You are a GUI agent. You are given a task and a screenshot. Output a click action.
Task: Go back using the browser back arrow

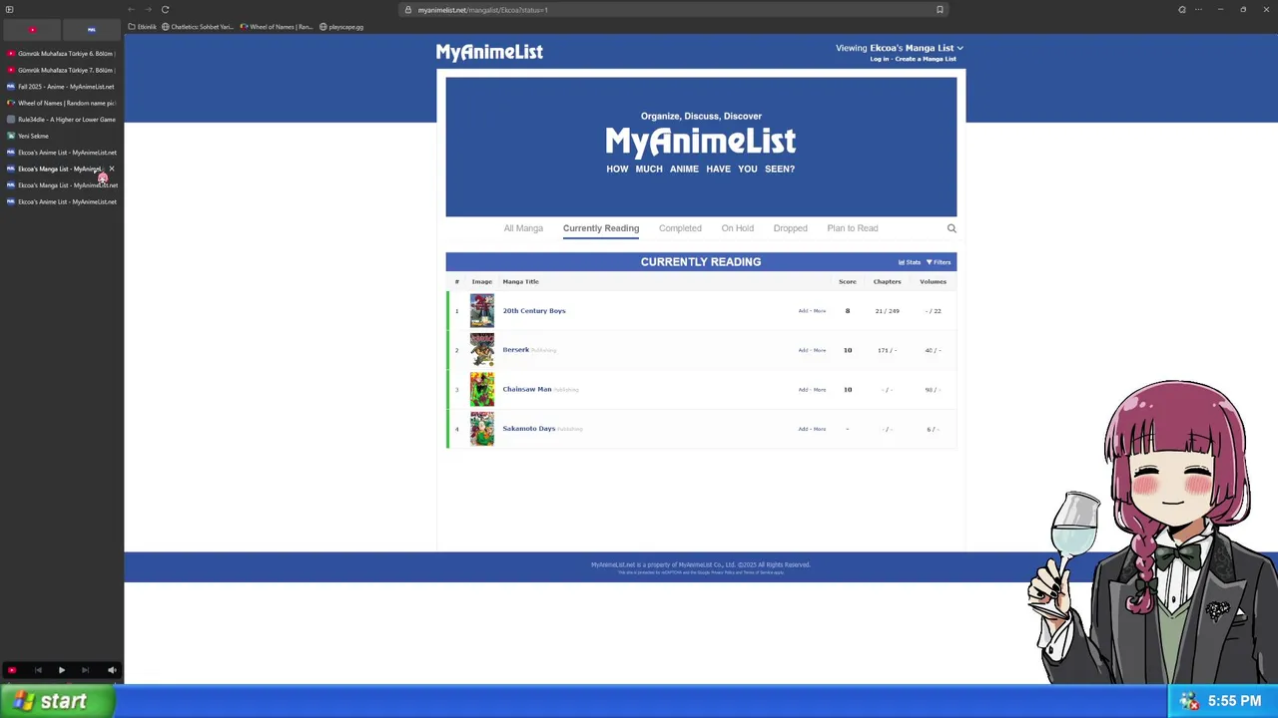pyautogui.click(x=131, y=10)
